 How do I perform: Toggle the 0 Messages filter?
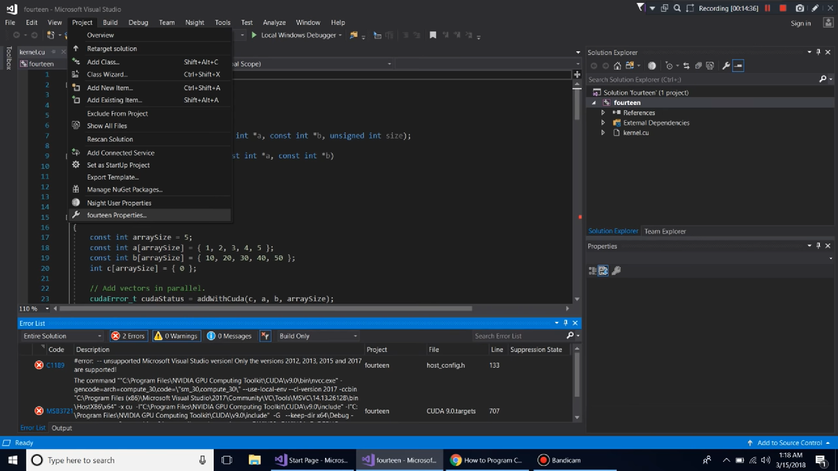pos(230,336)
